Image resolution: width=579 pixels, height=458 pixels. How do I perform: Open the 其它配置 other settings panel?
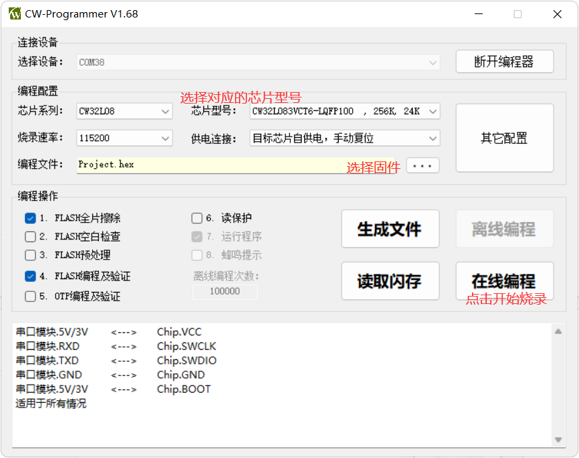point(504,138)
